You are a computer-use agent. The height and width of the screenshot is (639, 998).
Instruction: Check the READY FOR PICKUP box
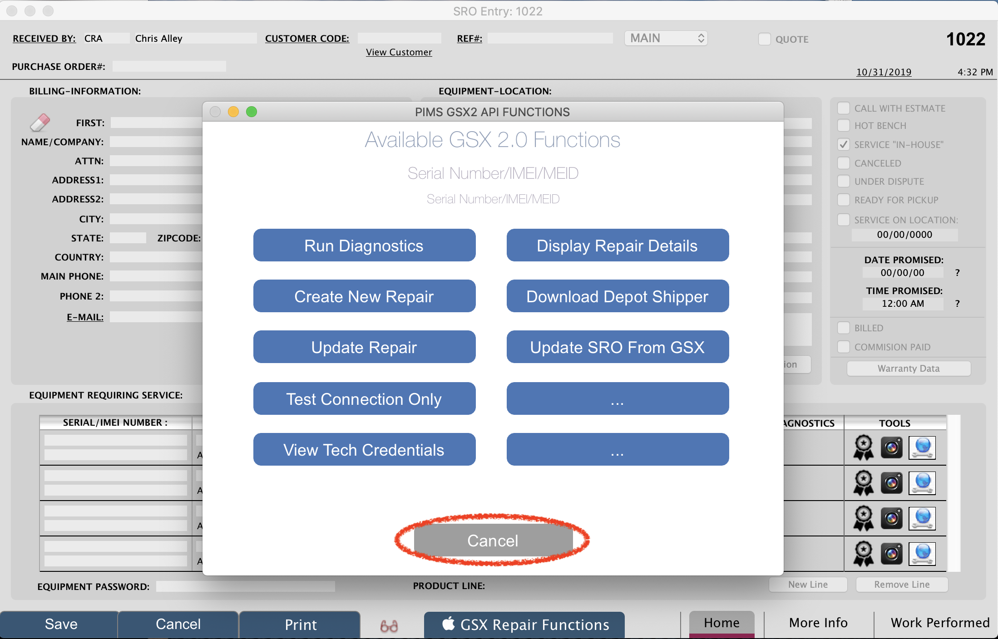click(844, 200)
